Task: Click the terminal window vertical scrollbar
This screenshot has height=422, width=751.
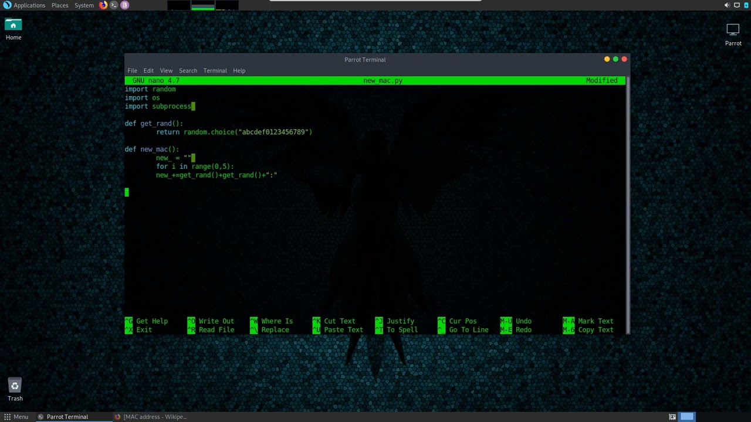Action: coord(628,205)
